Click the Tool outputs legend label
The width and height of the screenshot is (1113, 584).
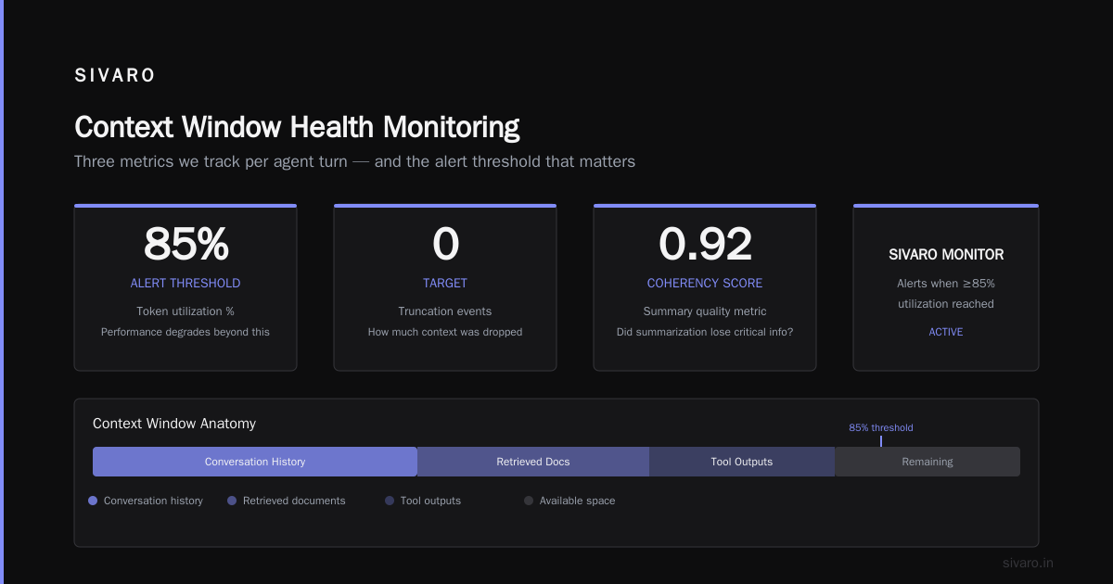[430, 501]
